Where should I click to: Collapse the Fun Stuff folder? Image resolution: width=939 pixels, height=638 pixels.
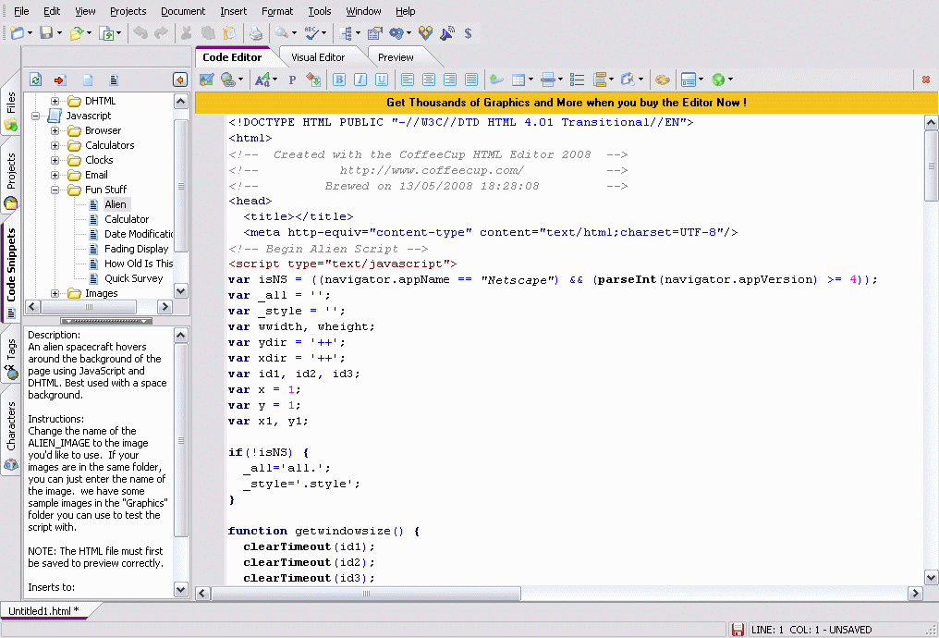pyautogui.click(x=55, y=190)
